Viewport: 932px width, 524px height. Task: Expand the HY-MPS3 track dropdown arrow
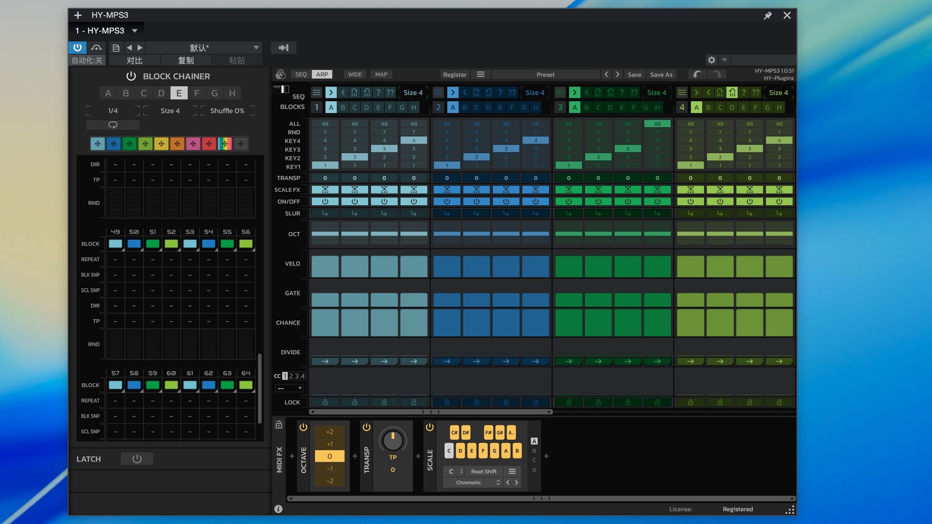pos(134,31)
